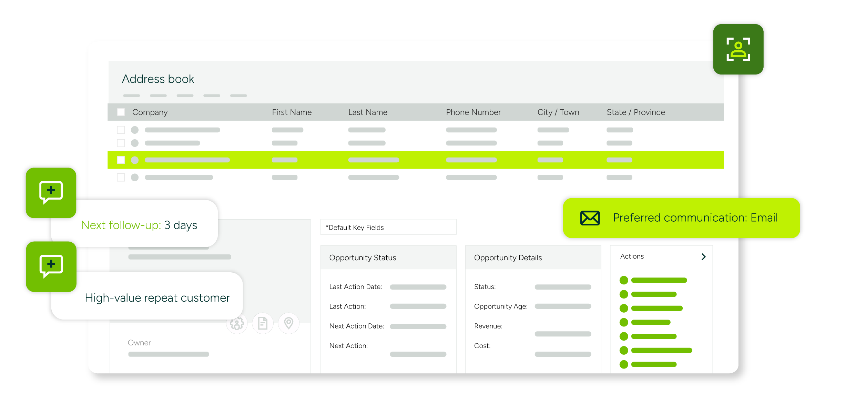Click the contact scan icon top right
The image size is (855, 414).
click(x=738, y=49)
